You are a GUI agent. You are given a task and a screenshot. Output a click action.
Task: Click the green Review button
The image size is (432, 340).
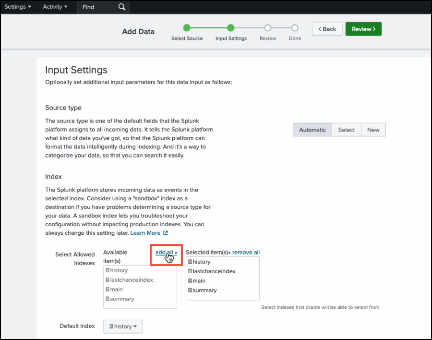(x=363, y=29)
